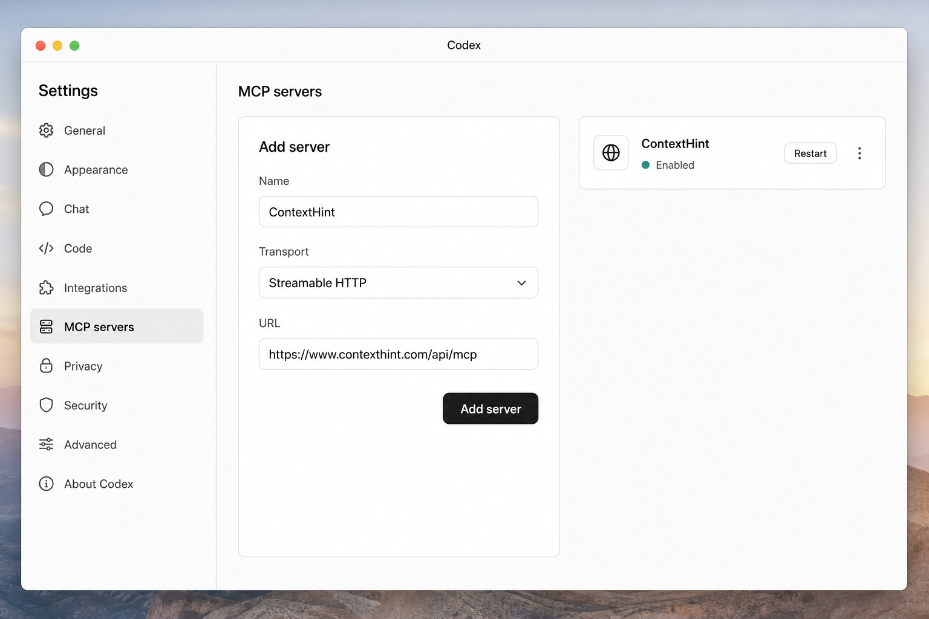The image size is (929, 619).
Task: Click the Name input field
Action: (x=399, y=212)
